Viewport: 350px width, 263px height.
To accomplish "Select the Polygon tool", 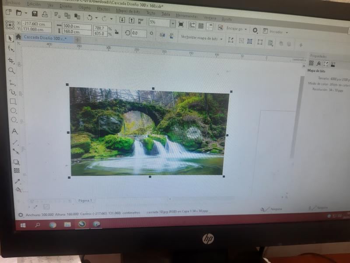I will (x=14, y=120).
